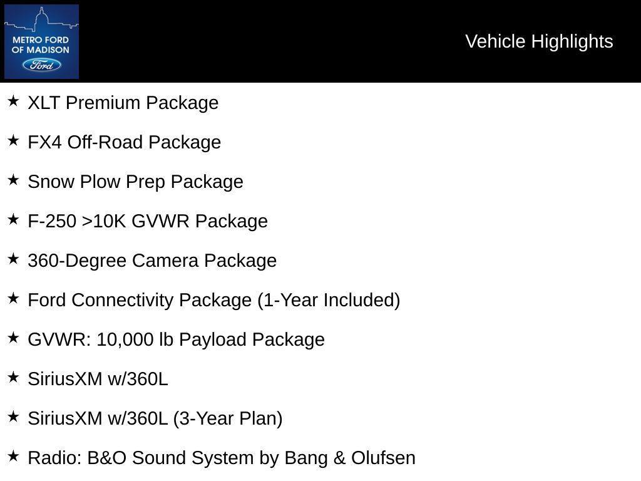Image resolution: width=641 pixels, height=481 pixels.
Task: Click the Metro Ford of Madison logo
Action: [41, 41]
